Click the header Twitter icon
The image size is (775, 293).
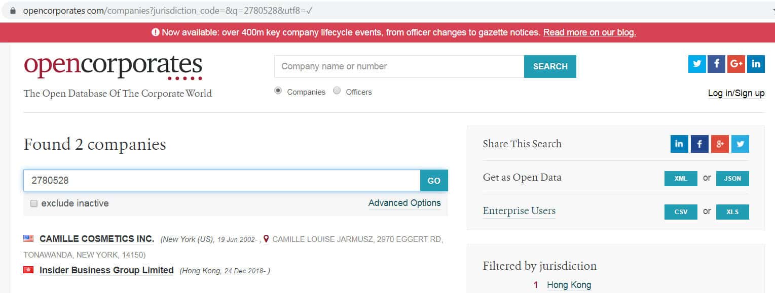pyautogui.click(x=697, y=64)
